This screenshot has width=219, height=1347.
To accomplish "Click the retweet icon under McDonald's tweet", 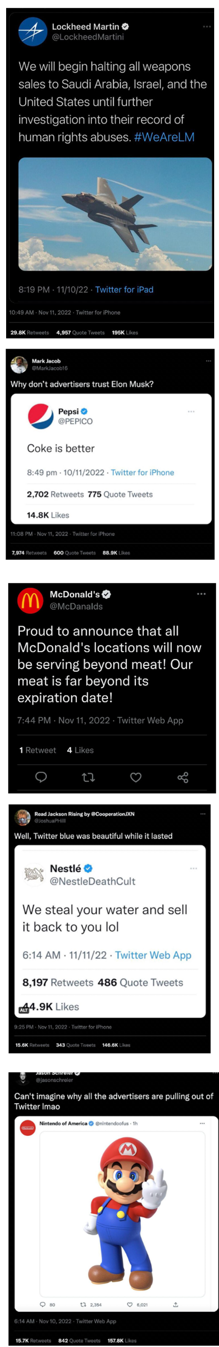I will pyautogui.click(x=88, y=777).
